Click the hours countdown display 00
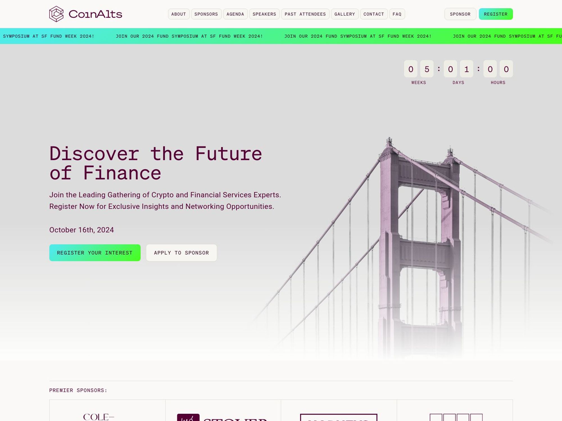Screen dimensions: 562x421 coord(498,68)
